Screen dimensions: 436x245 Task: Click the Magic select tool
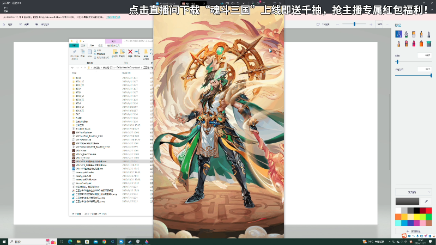pos(43,24)
